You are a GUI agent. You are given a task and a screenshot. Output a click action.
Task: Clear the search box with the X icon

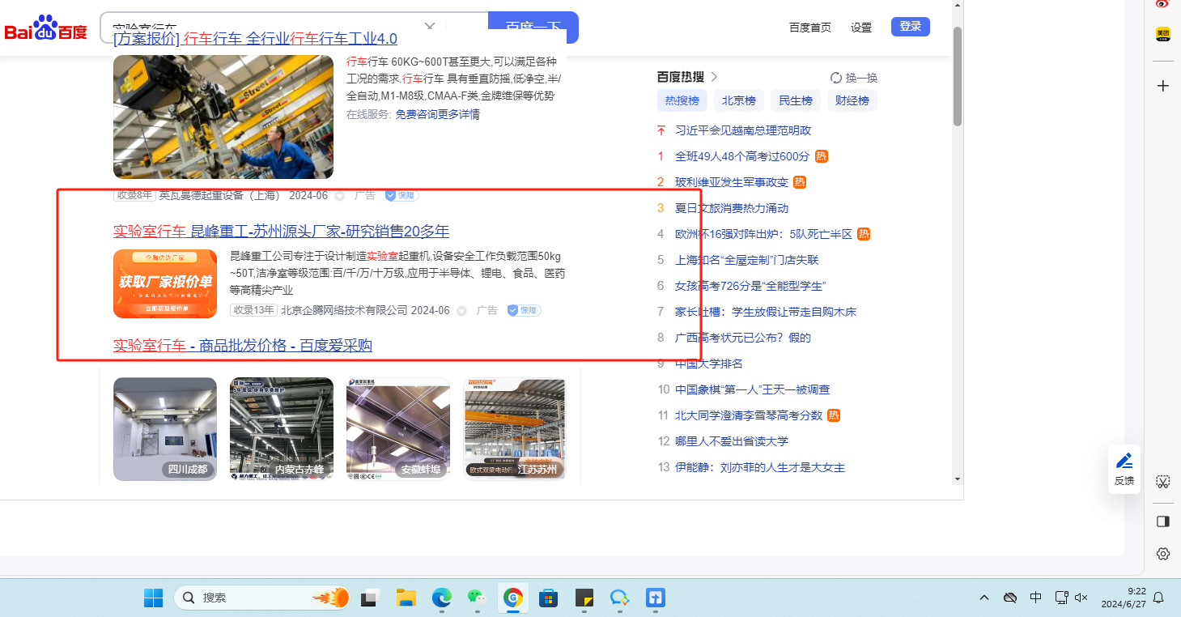431,27
